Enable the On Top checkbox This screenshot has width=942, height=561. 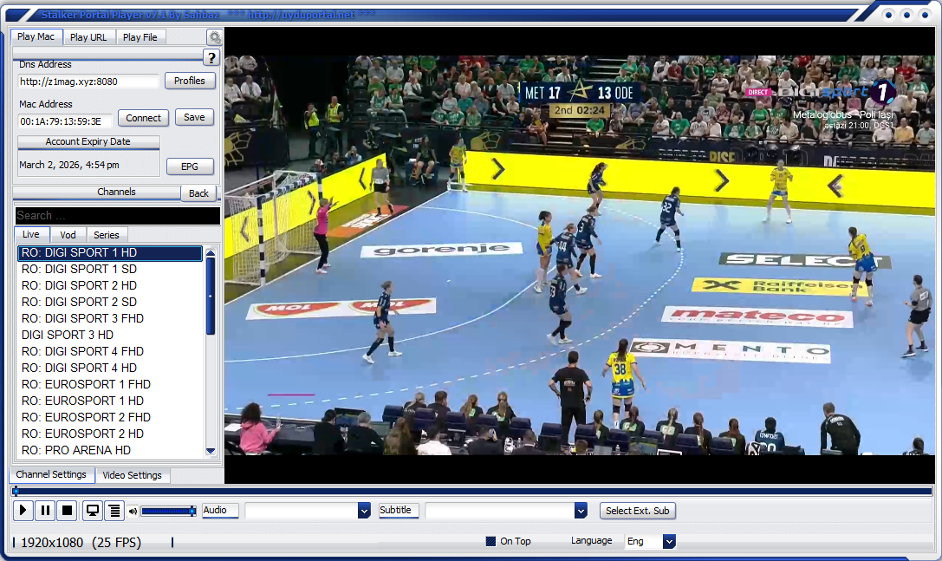pos(490,541)
